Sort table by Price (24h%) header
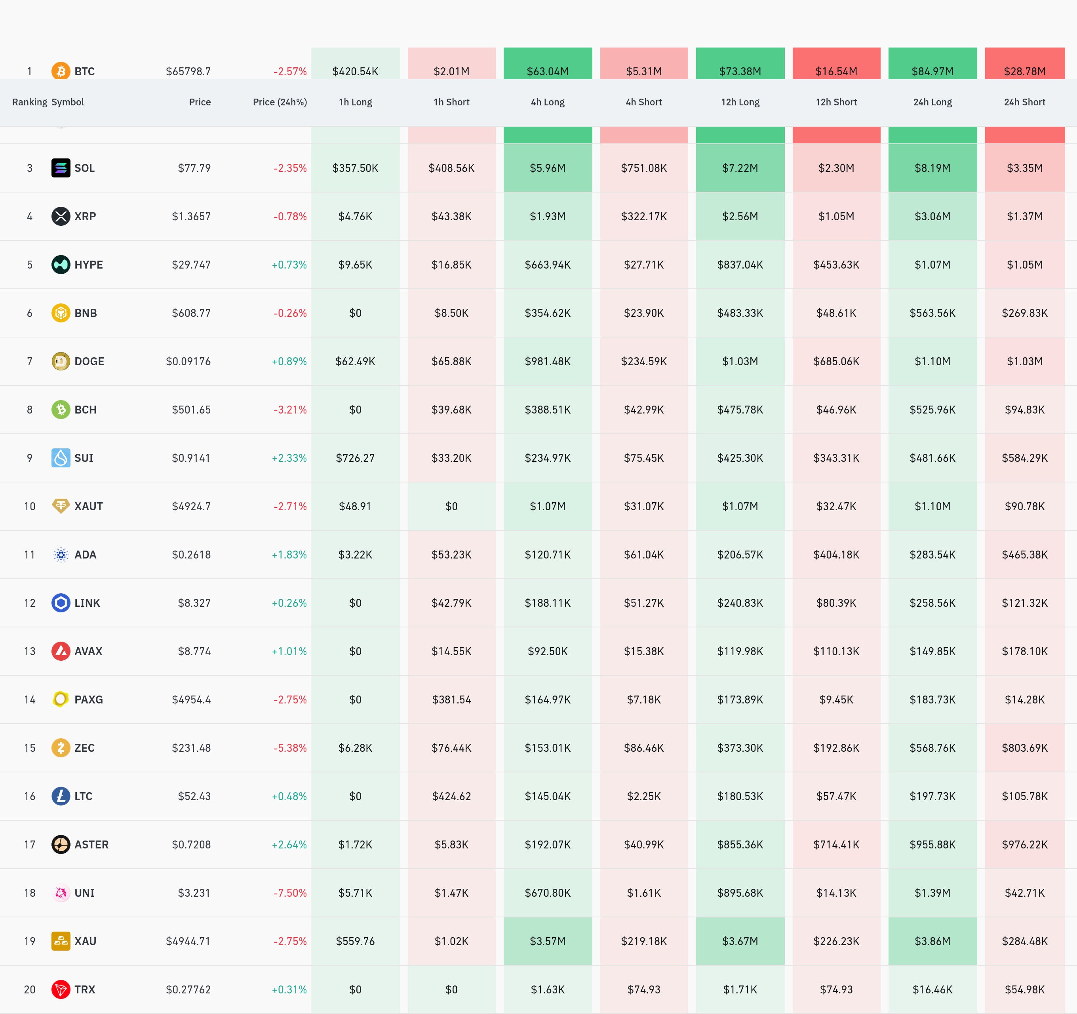The height and width of the screenshot is (1014, 1077). coord(280,102)
